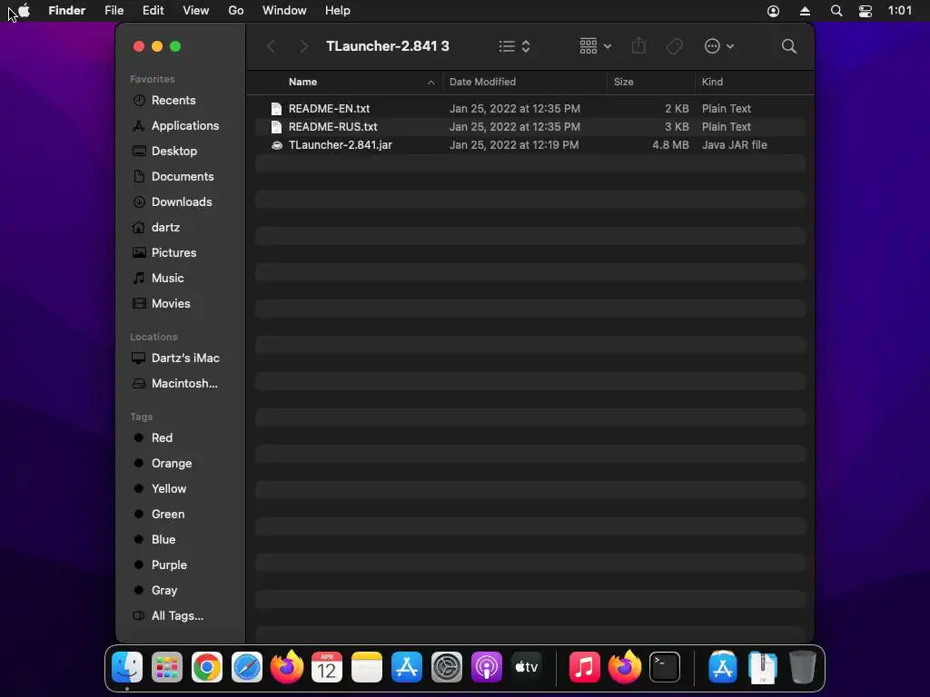
Task: Open Documents in sidebar
Action: click(x=181, y=177)
